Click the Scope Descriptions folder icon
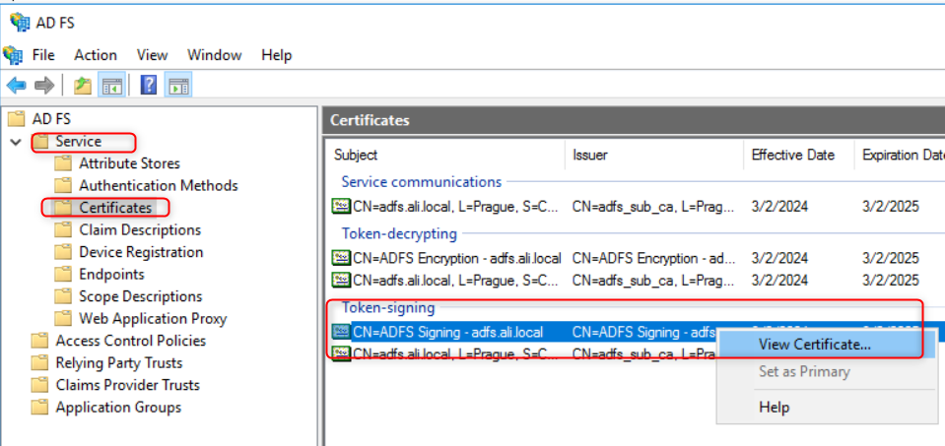The image size is (945, 446). tap(63, 296)
